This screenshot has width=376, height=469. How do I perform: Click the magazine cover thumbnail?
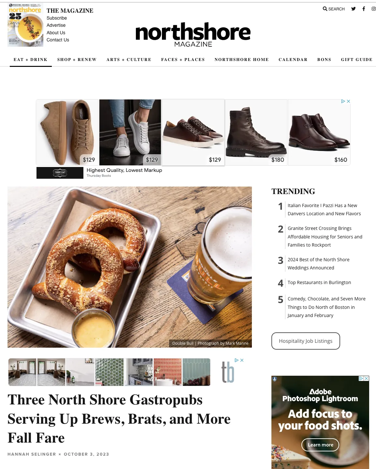pyautogui.click(x=25, y=25)
